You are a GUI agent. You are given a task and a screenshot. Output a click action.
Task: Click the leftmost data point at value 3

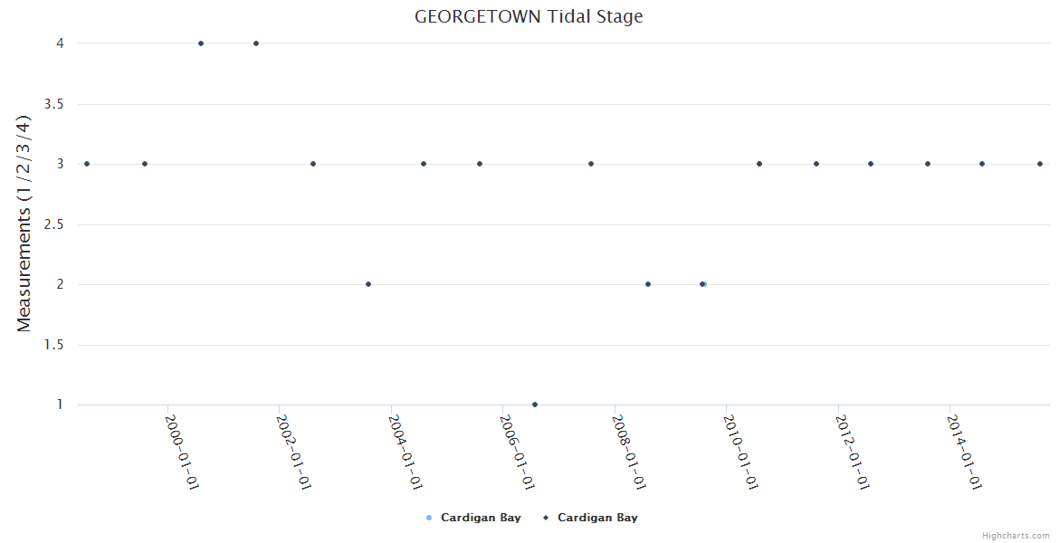click(87, 164)
